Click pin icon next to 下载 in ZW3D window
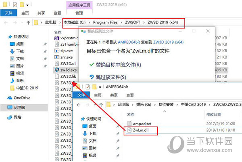This screenshot has height=162, width=242. 45,51
